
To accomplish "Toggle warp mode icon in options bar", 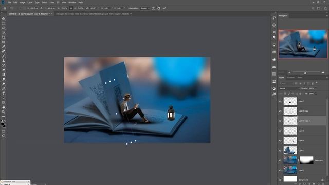I will click(x=153, y=8).
